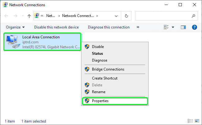
Task: Click Intel(R) 82574L Gigabit adapter text
Action: 51,47
